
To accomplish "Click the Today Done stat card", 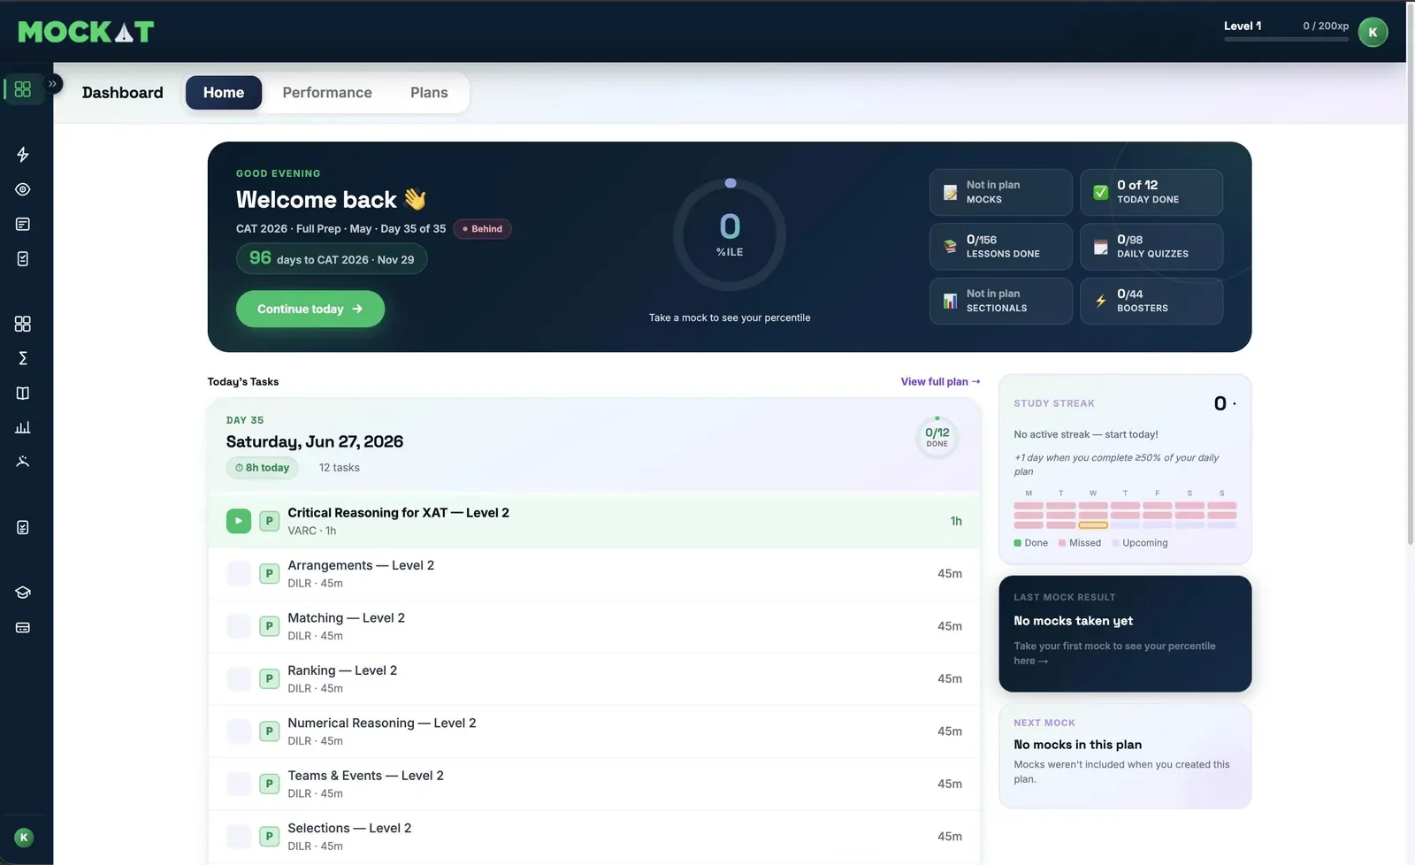I will point(1151,192).
